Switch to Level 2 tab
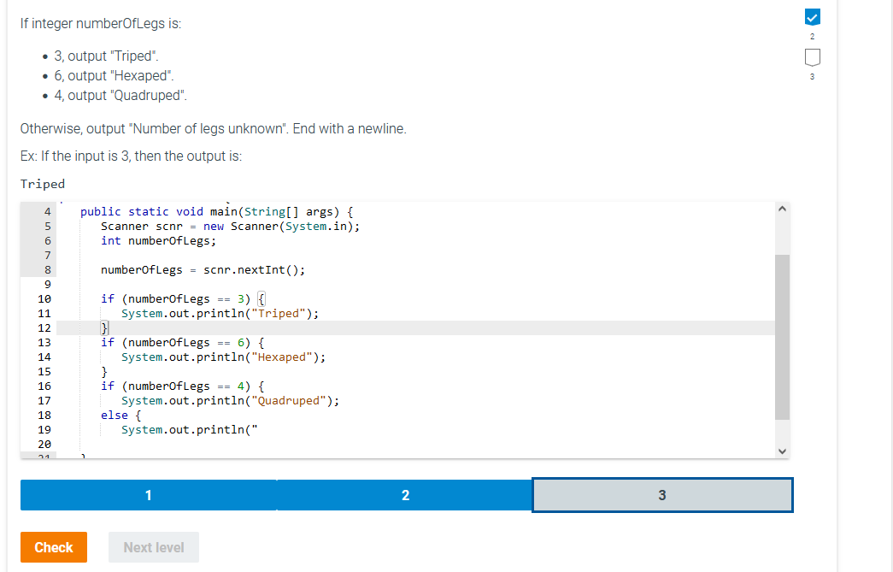893x572 pixels. 405,494
